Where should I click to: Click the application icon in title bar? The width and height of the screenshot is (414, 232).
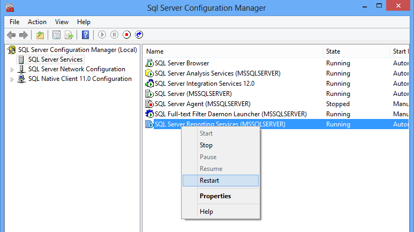click(x=10, y=8)
